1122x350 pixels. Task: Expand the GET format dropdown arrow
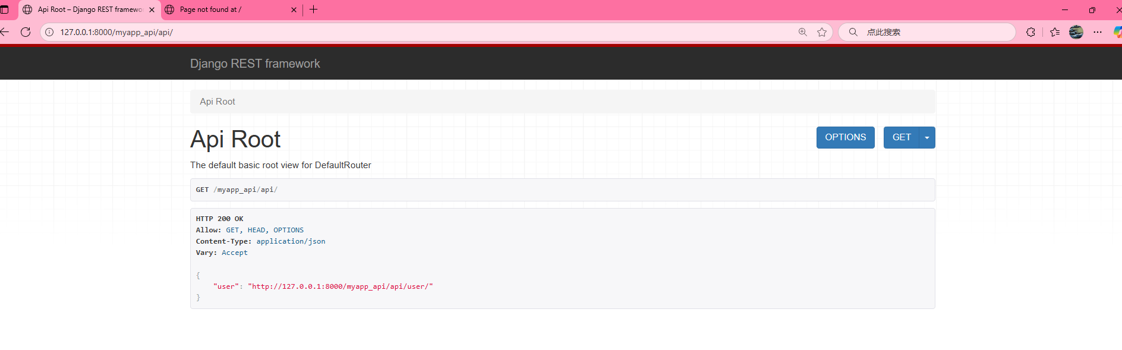[927, 137]
